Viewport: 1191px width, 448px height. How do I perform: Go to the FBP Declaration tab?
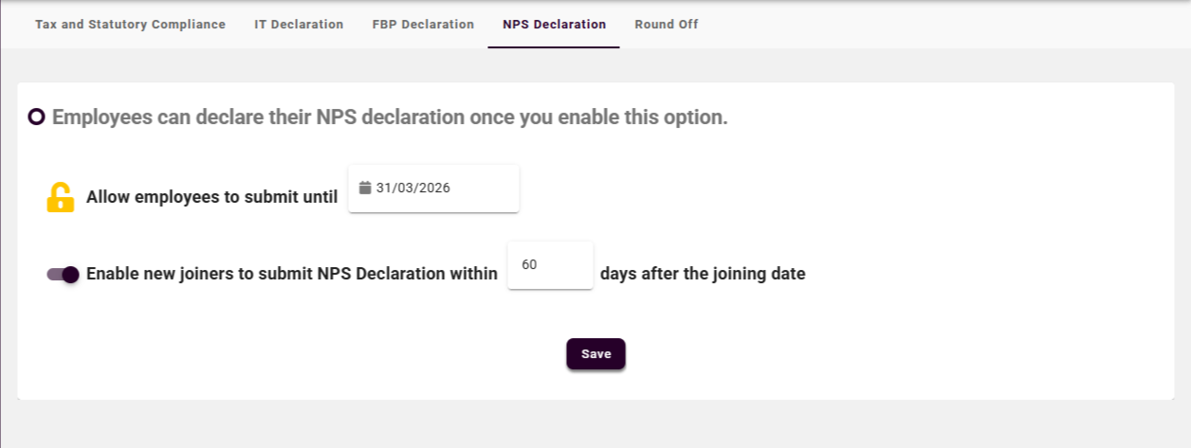pos(423,25)
